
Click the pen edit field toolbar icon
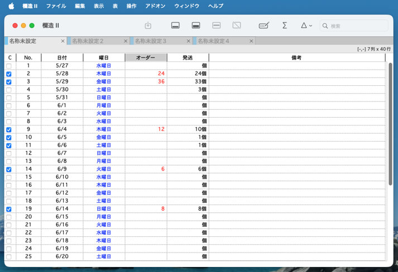pyautogui.click(x=265, y=26)
